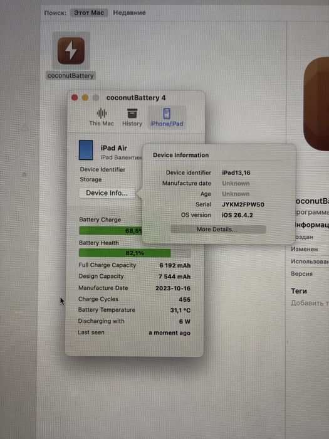
Task: Select the iPhone/iPad tab
Action: tap(167, 117)
